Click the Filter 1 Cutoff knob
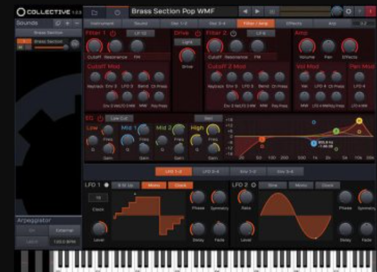This screenshot has width=377, height=272. (95, 46)
